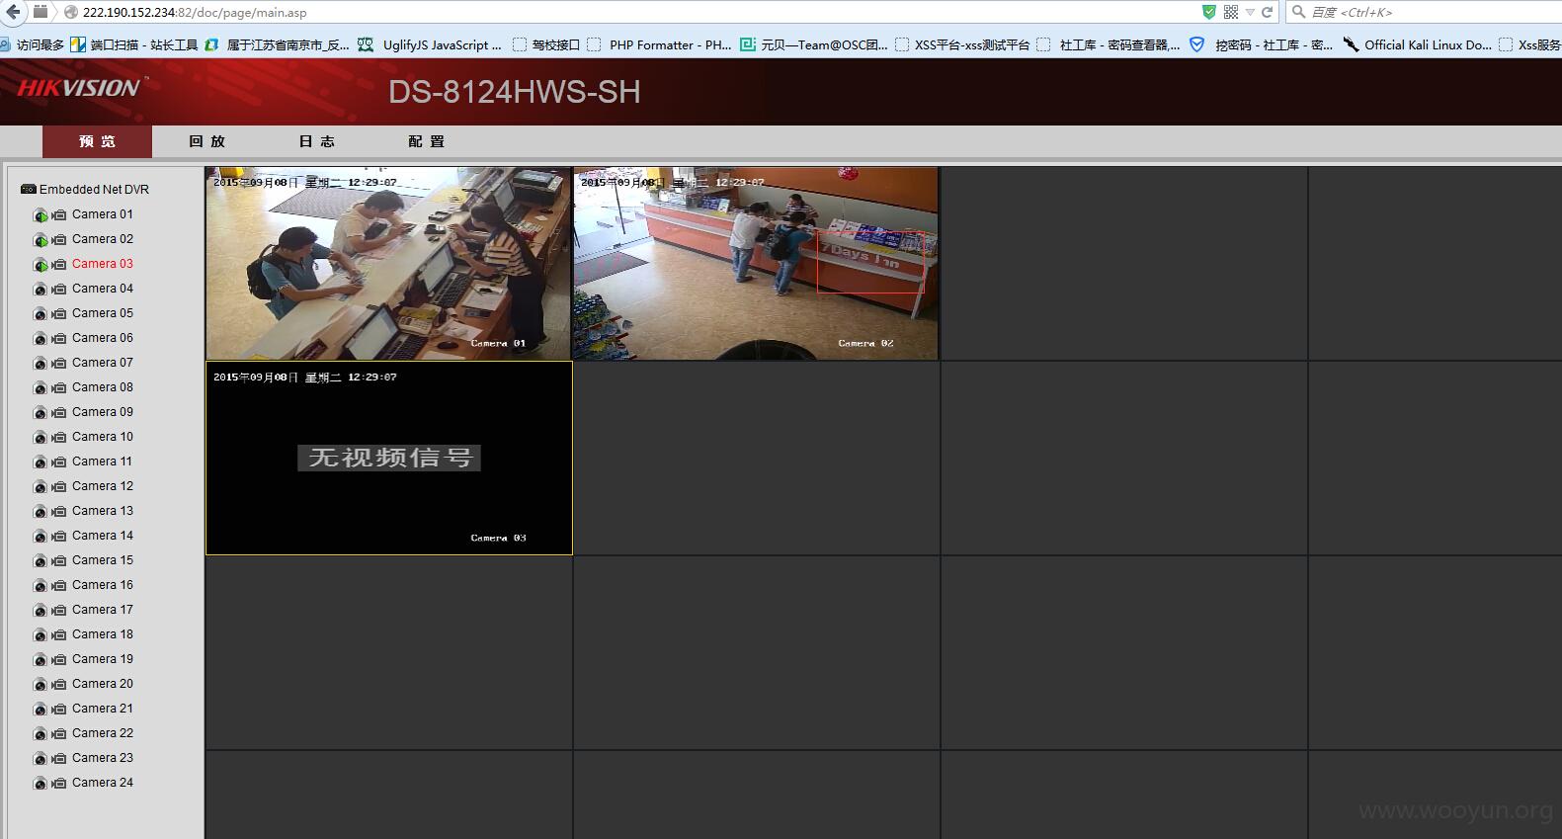Select the Camera 02 live video pane
The image size is (1562, 839).
[x=756, y=263]
